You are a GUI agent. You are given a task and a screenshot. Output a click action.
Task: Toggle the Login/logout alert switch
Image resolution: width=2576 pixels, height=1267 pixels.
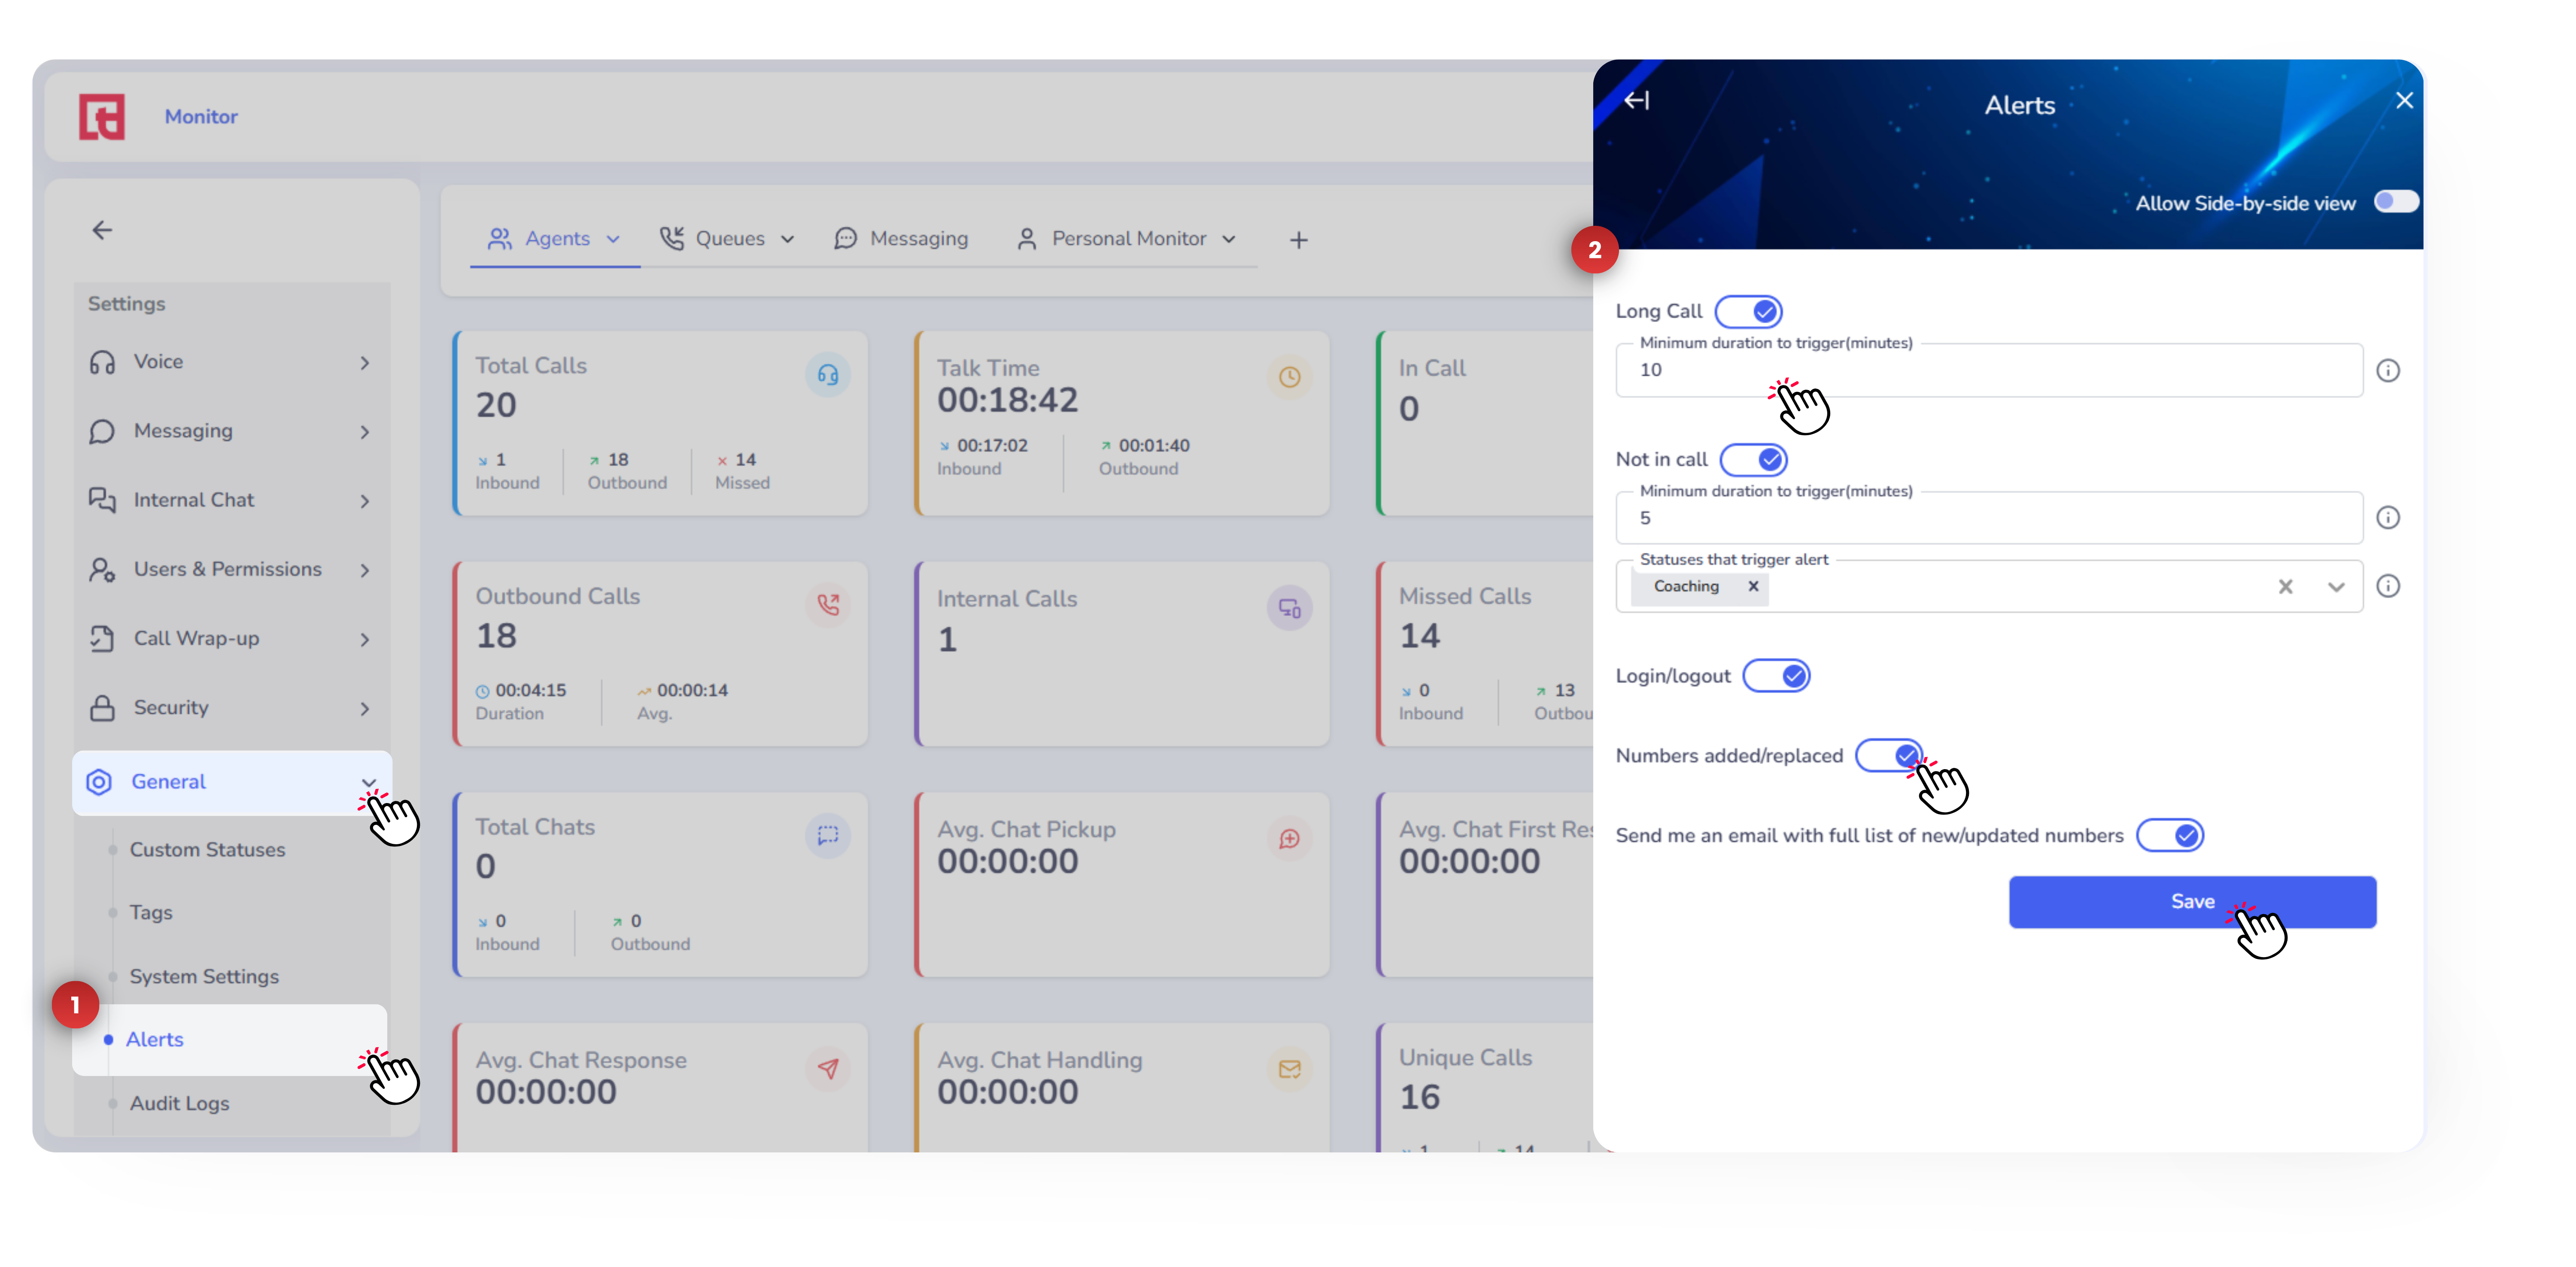pyautogui.click(x=1777, y=677)
